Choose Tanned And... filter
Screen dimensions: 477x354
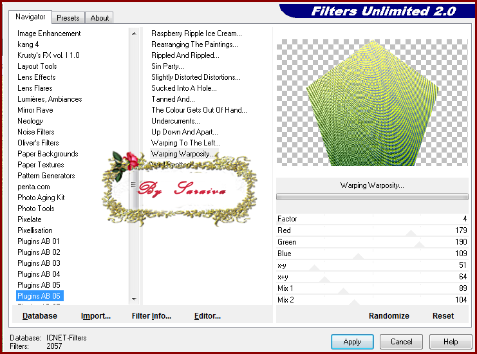pos(173,99)
